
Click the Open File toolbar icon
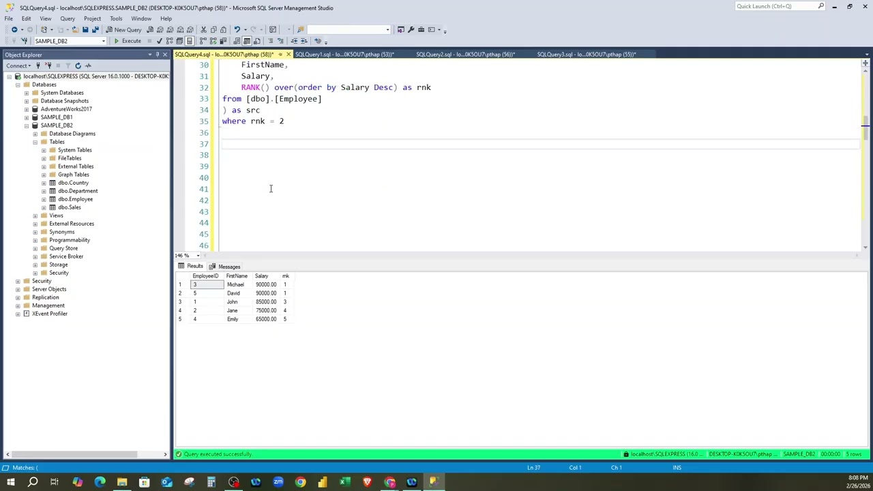point(75,29)
